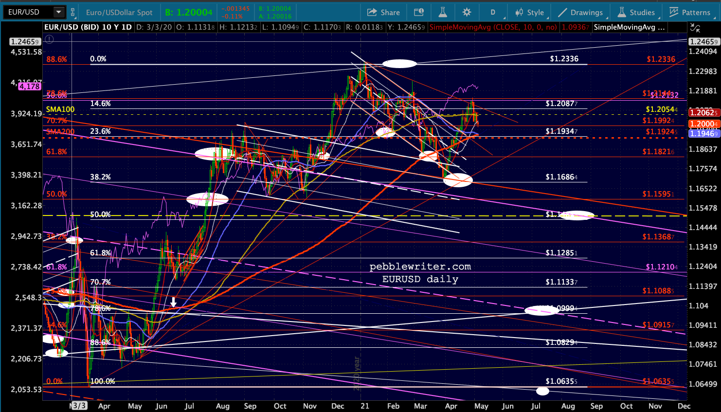This screenshot has height=412, width=721.
Task: Select the white 14.6% Fibonacci label
Action: [101, 104]
